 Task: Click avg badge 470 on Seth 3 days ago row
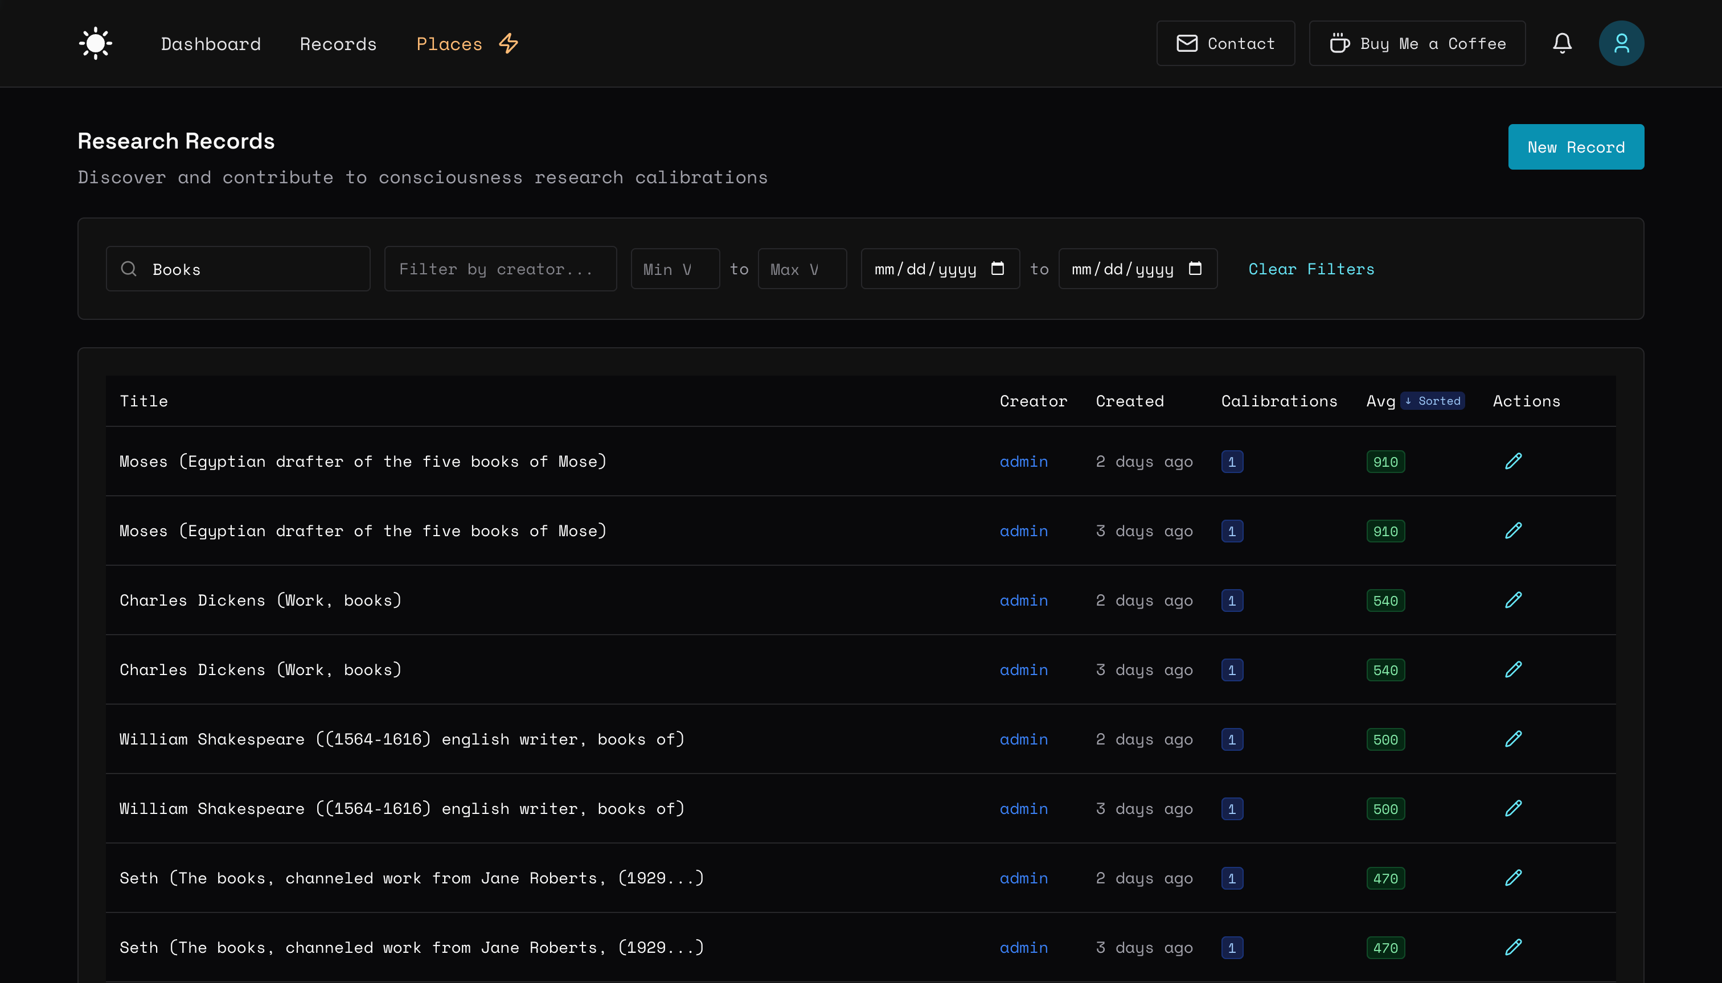tap(1385, 948)
